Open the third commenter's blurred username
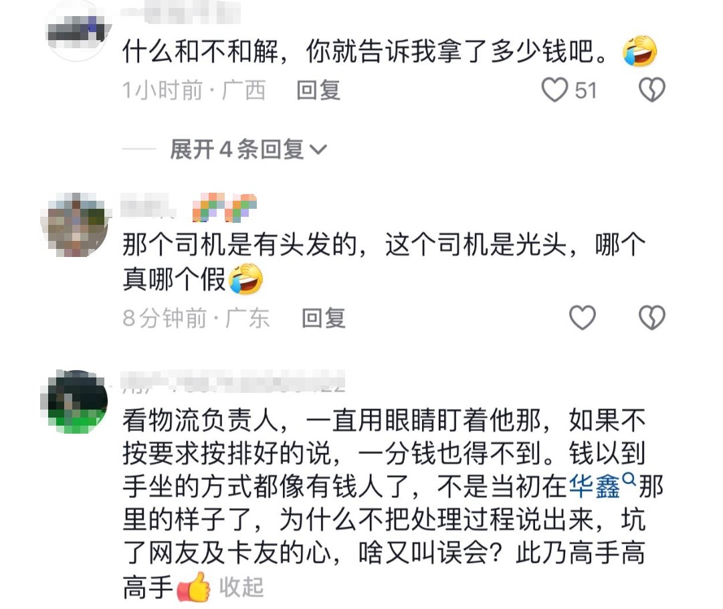 click(233, 381)
